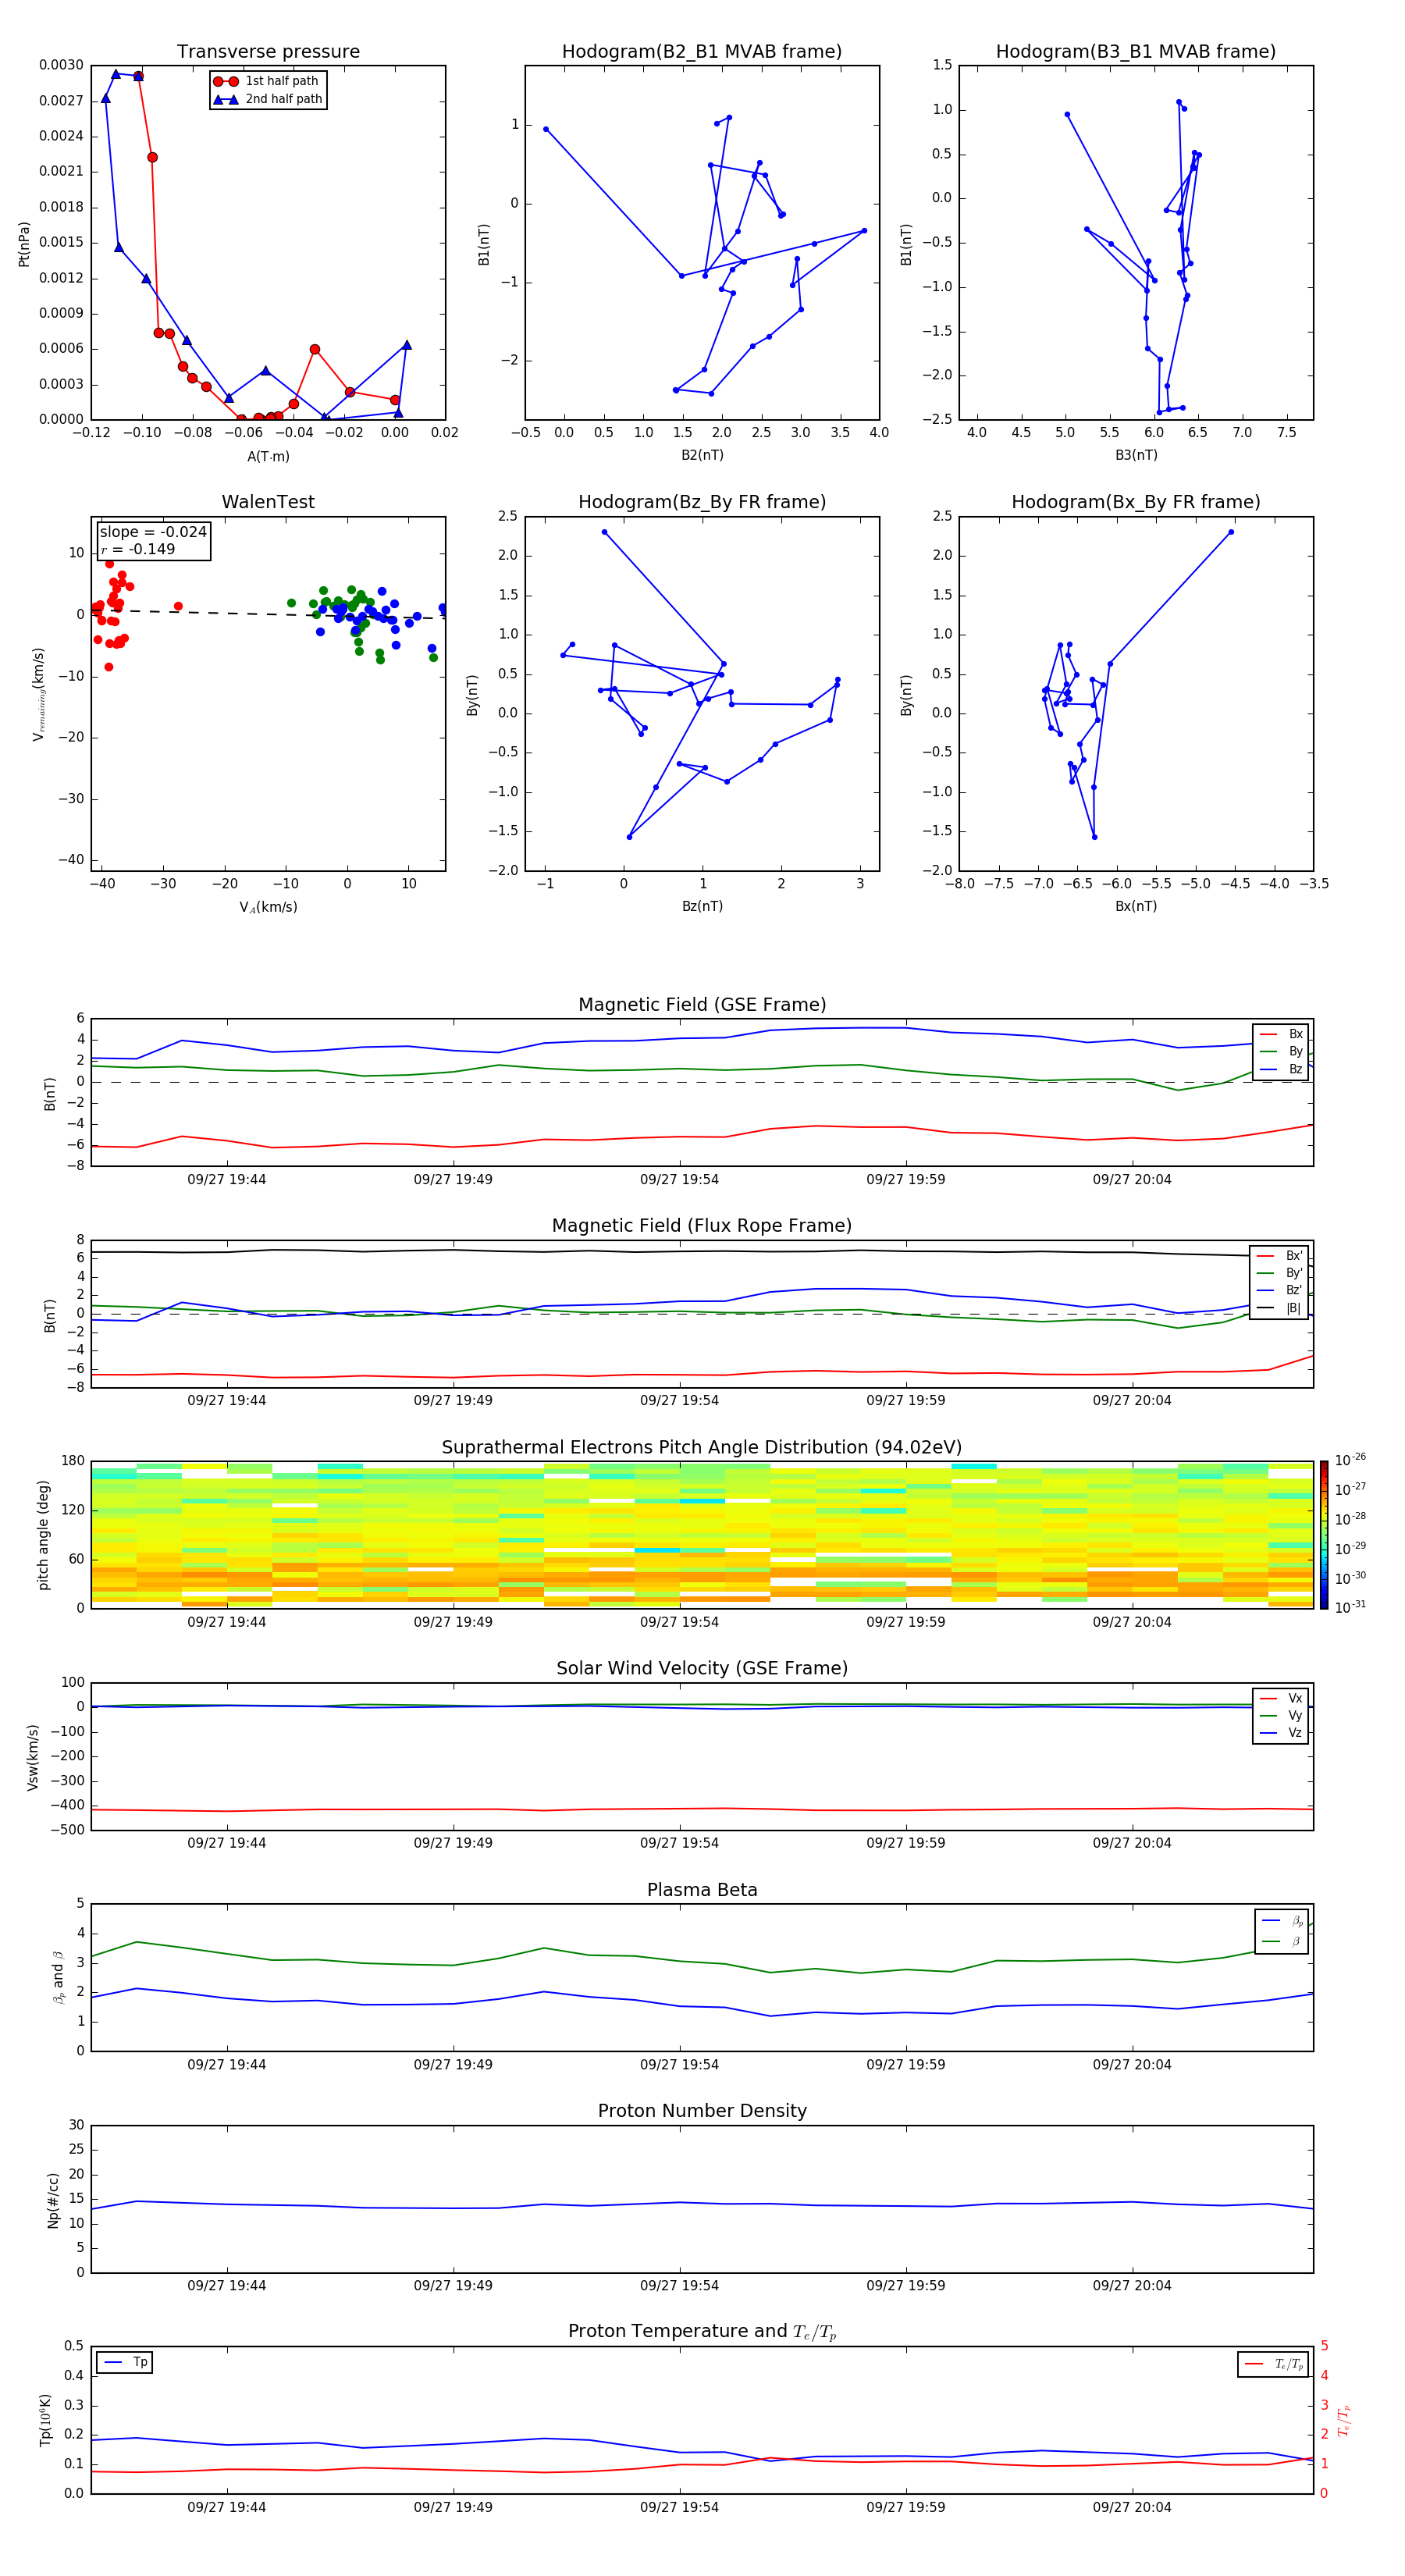This screenshot has height=2576, width=1405.
Task: Click the 'Tp' legend entry in Proton Temperature plot
Action: (124, 2362)
